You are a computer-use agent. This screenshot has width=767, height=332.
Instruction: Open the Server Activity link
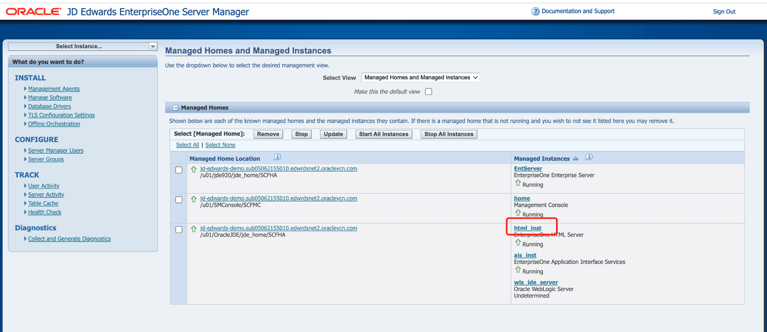coord(46,195)
